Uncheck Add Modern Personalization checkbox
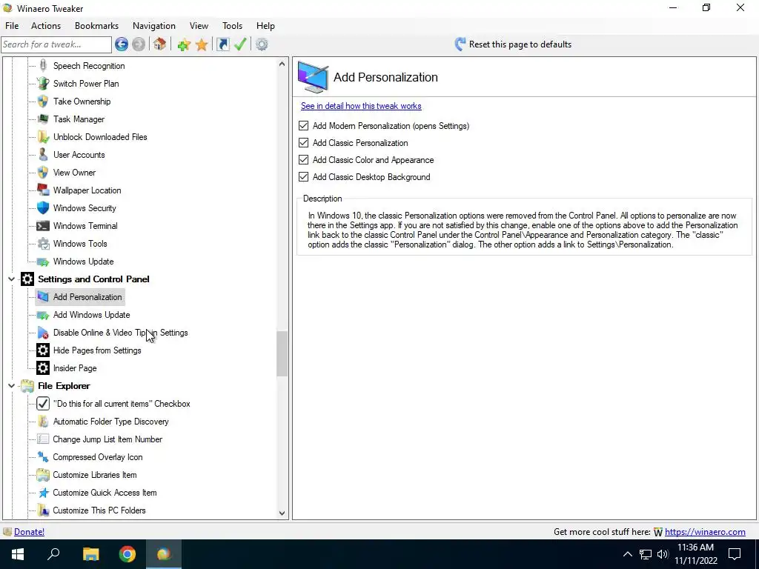759x569 pixels. (303, 126)
